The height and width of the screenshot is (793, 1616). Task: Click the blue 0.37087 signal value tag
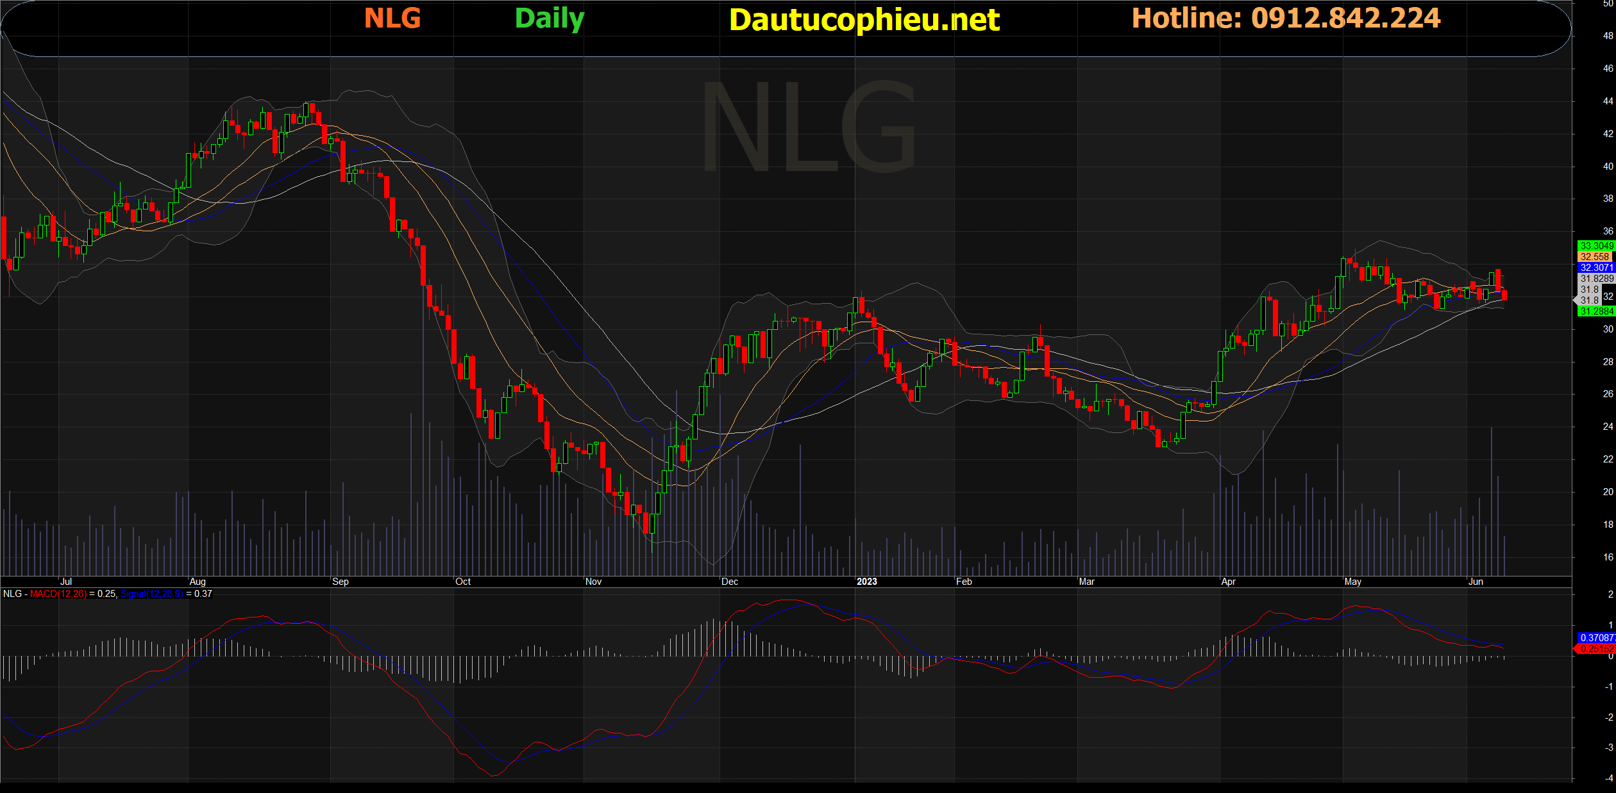tap(1595, 638)
